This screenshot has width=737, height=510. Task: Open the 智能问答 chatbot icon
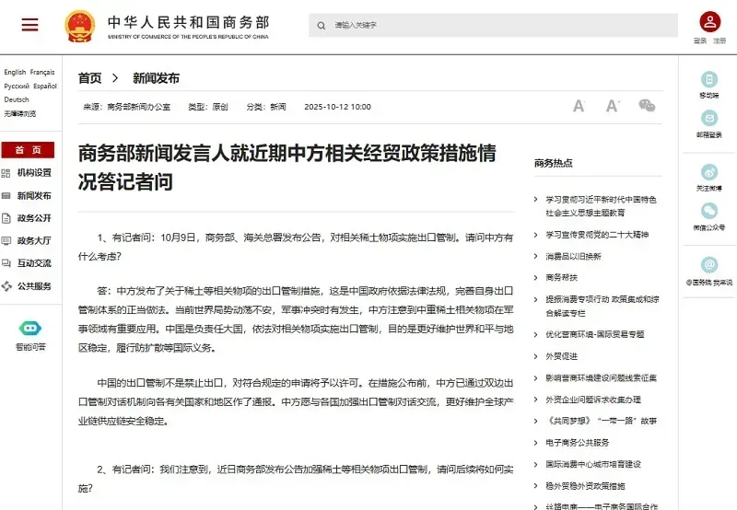tap(30, 329)
